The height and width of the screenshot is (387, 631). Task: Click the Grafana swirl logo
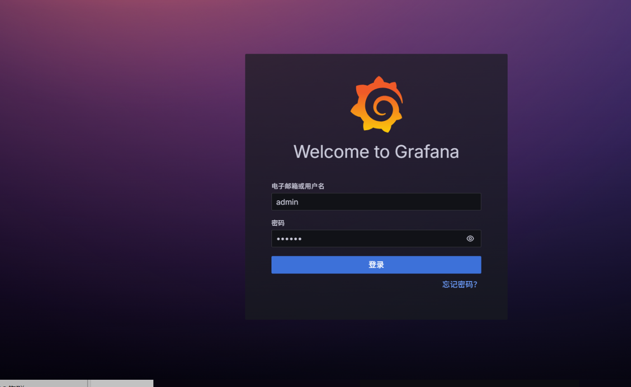click(376, 104)
